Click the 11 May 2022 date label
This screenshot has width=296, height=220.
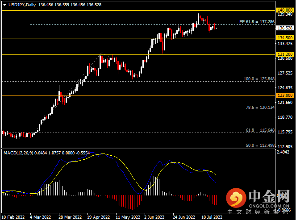128,217
